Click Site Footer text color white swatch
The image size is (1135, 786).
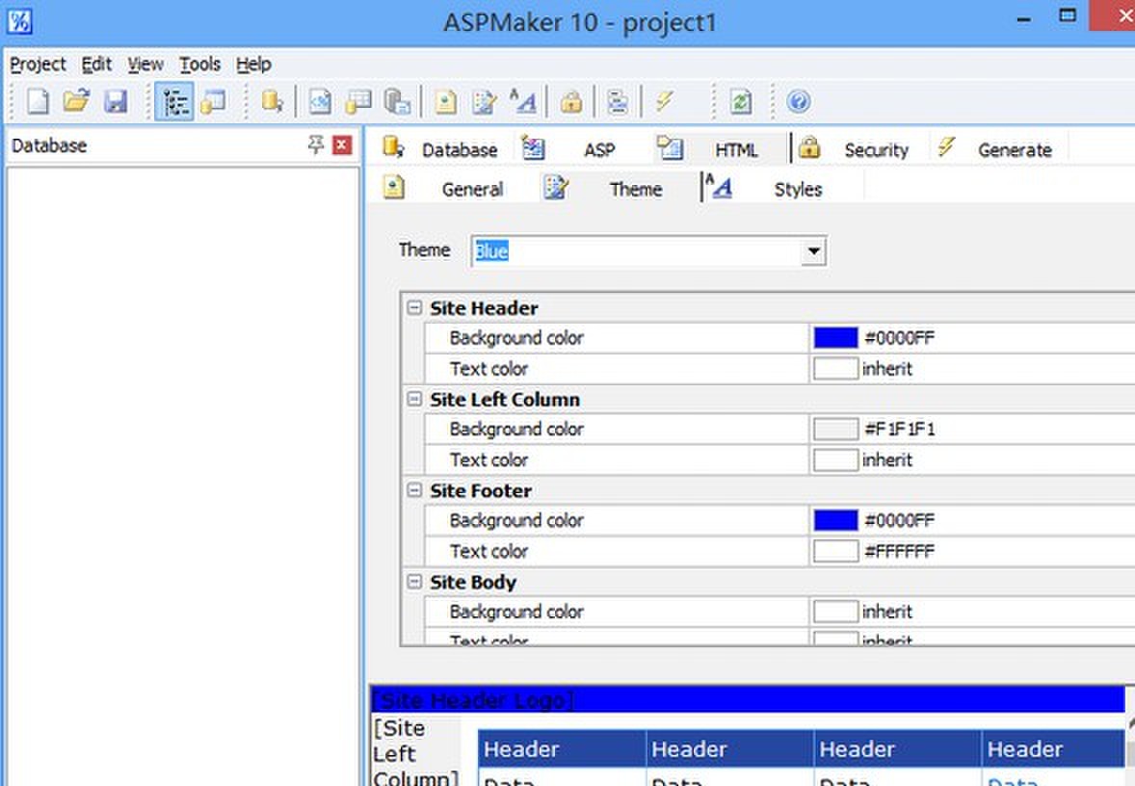(x=835, y=551)
